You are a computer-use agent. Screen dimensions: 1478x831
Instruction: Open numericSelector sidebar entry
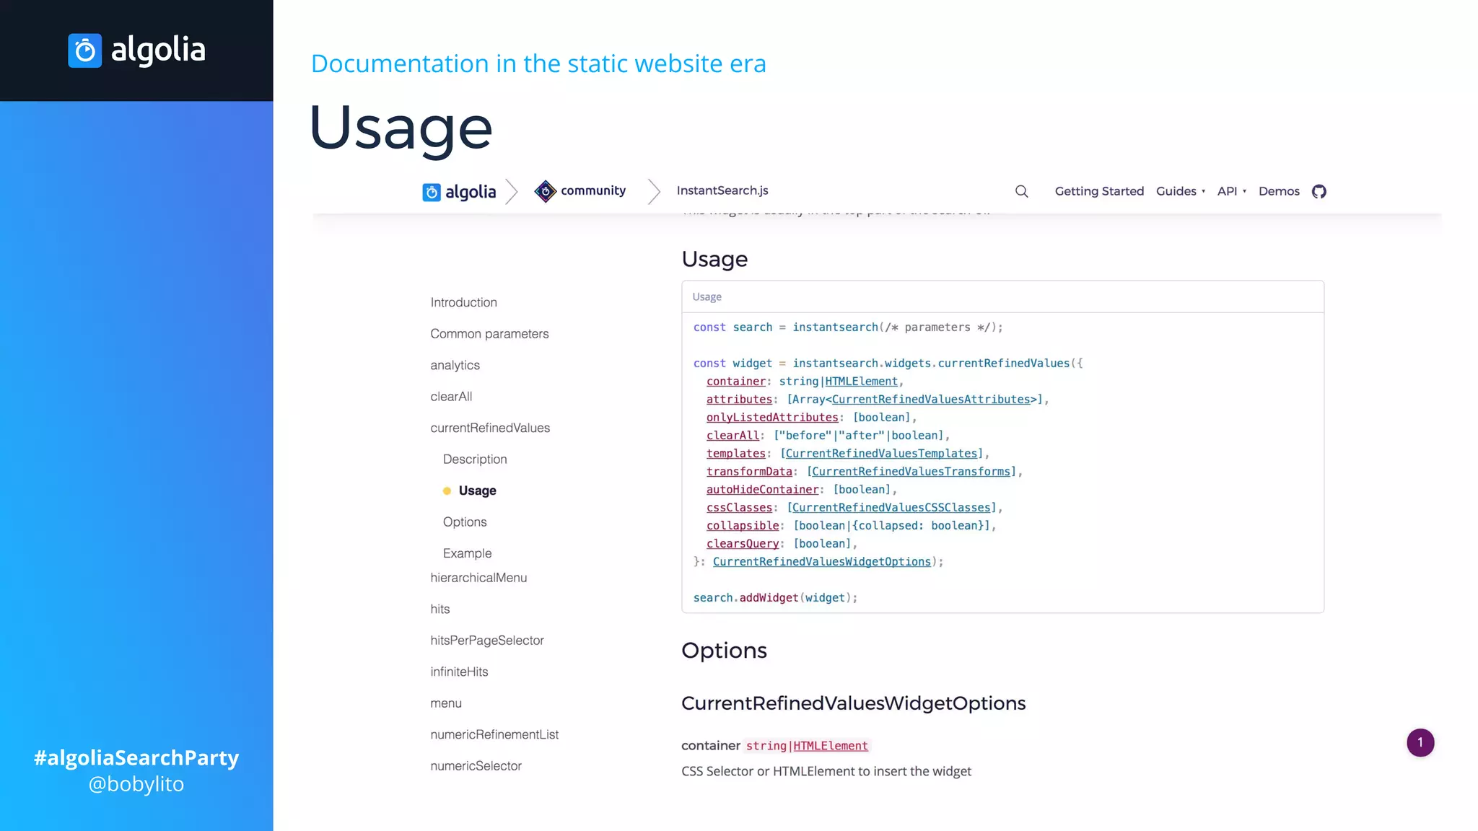(x=476, y=766)
